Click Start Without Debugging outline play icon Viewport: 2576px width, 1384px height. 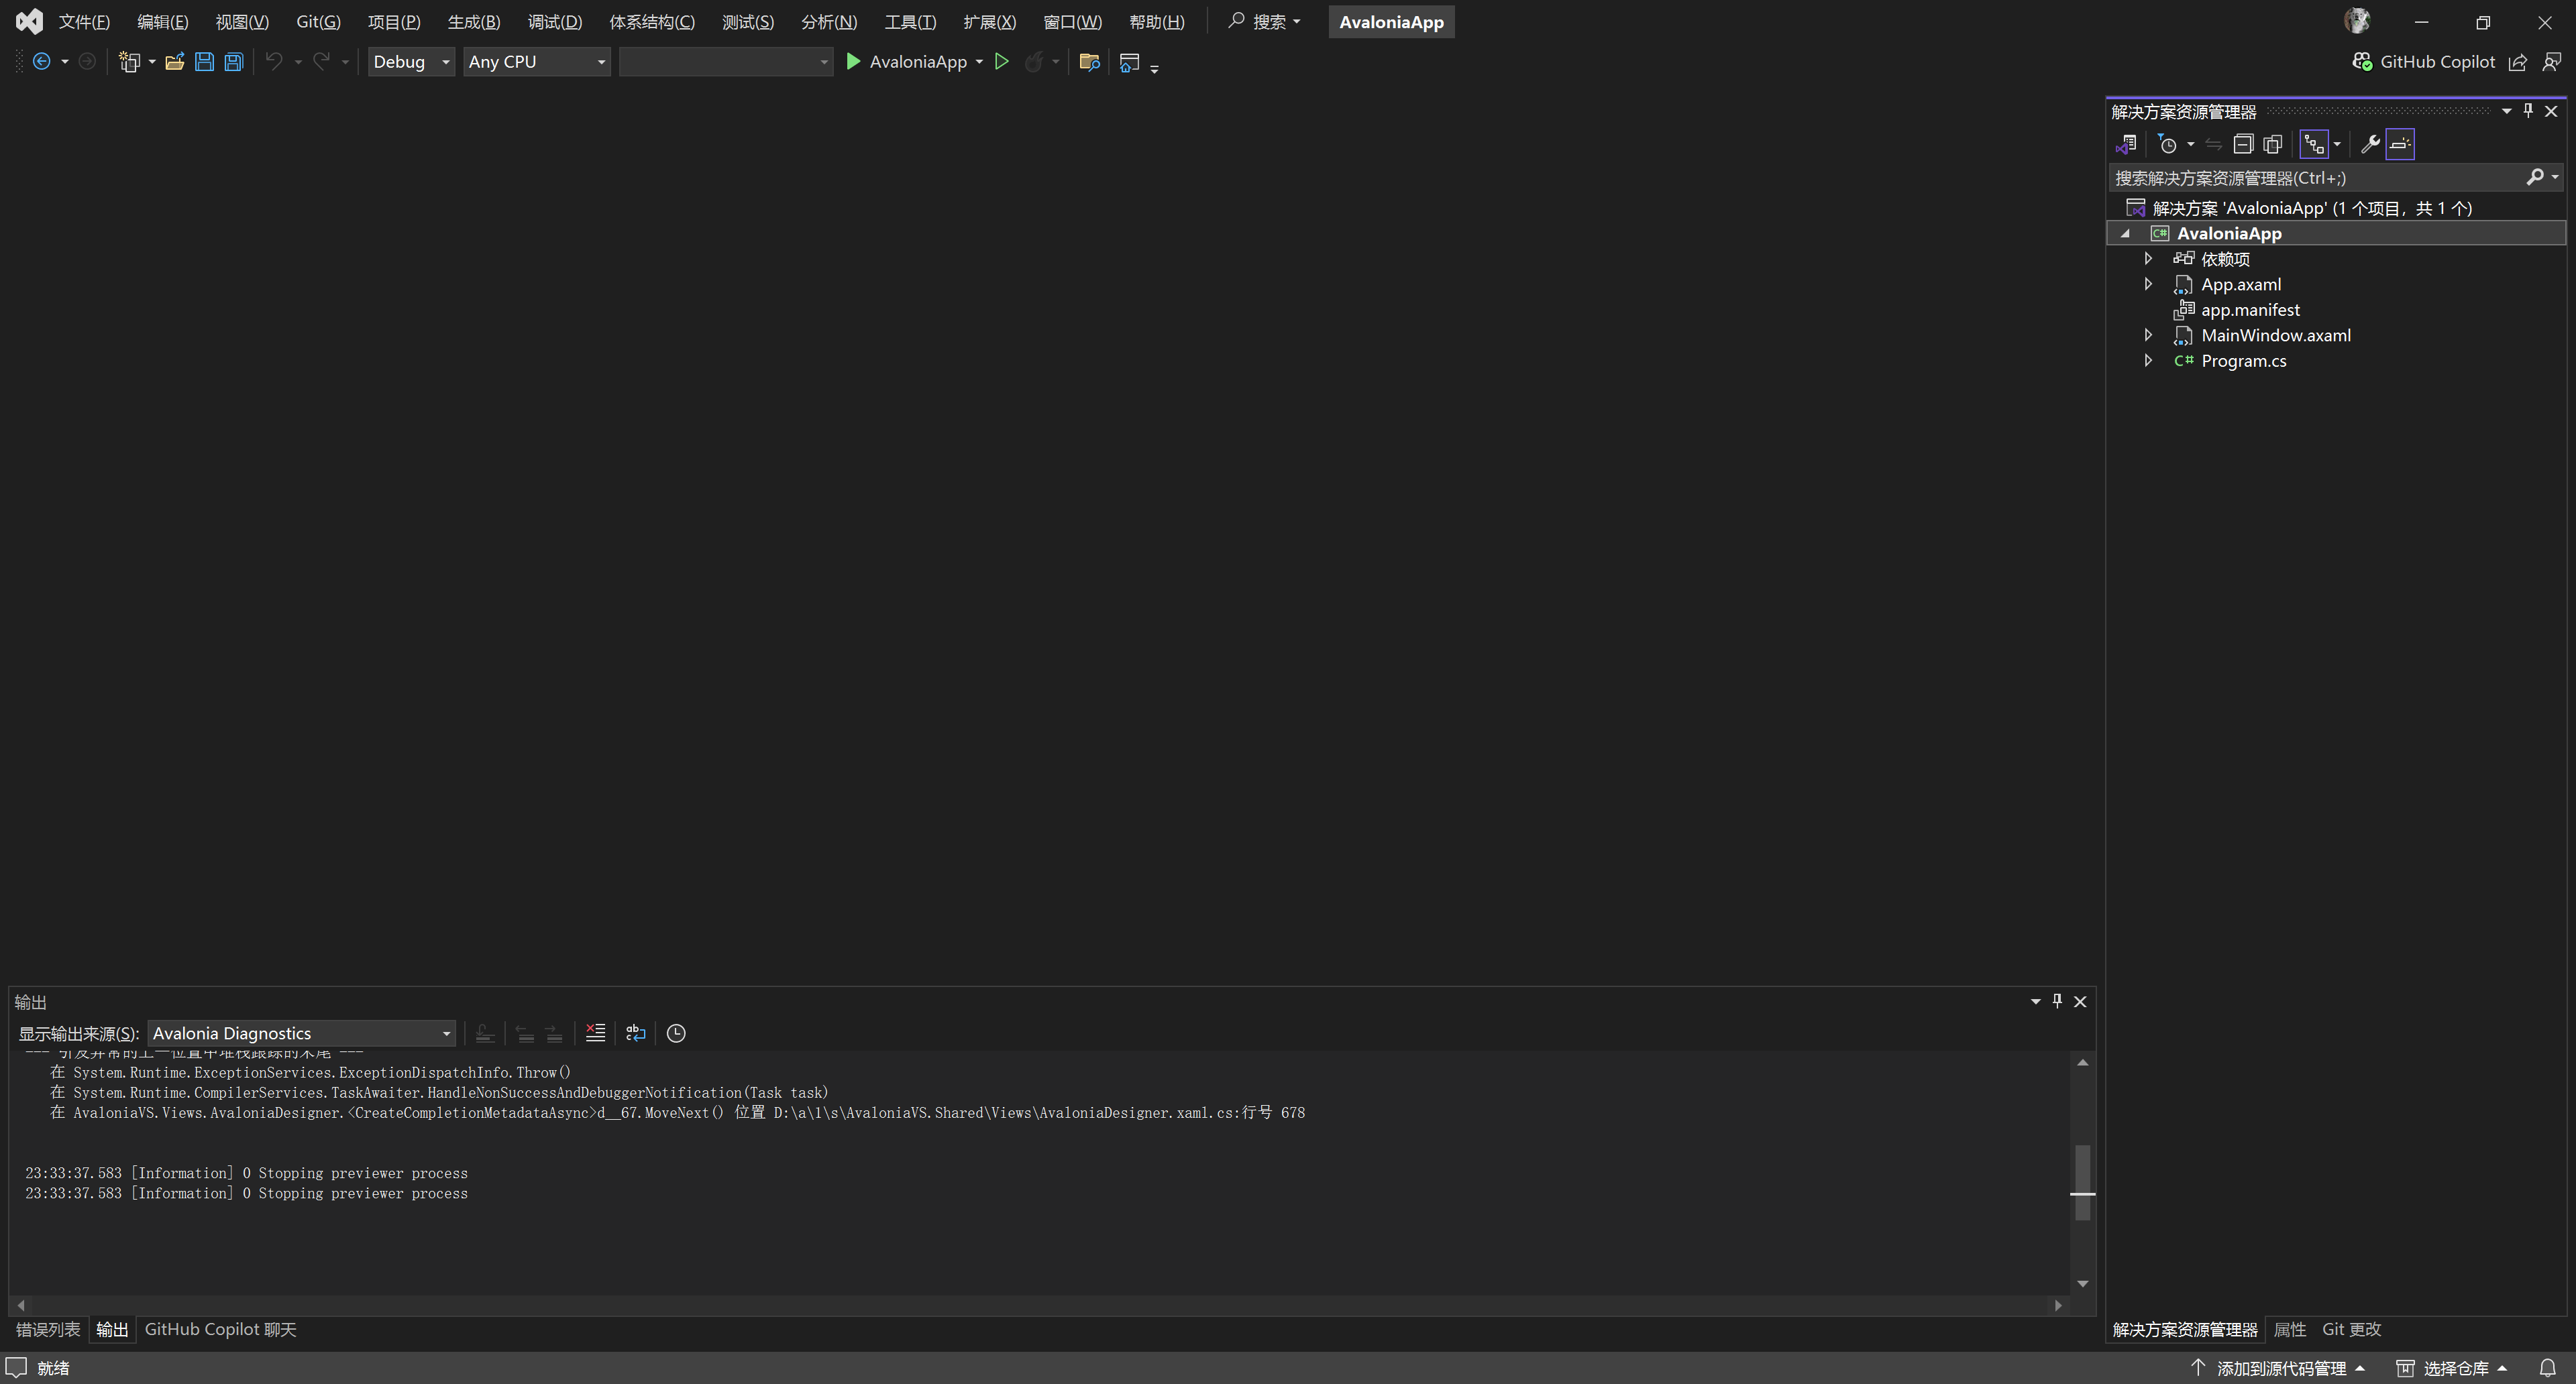coord(1001,62)
